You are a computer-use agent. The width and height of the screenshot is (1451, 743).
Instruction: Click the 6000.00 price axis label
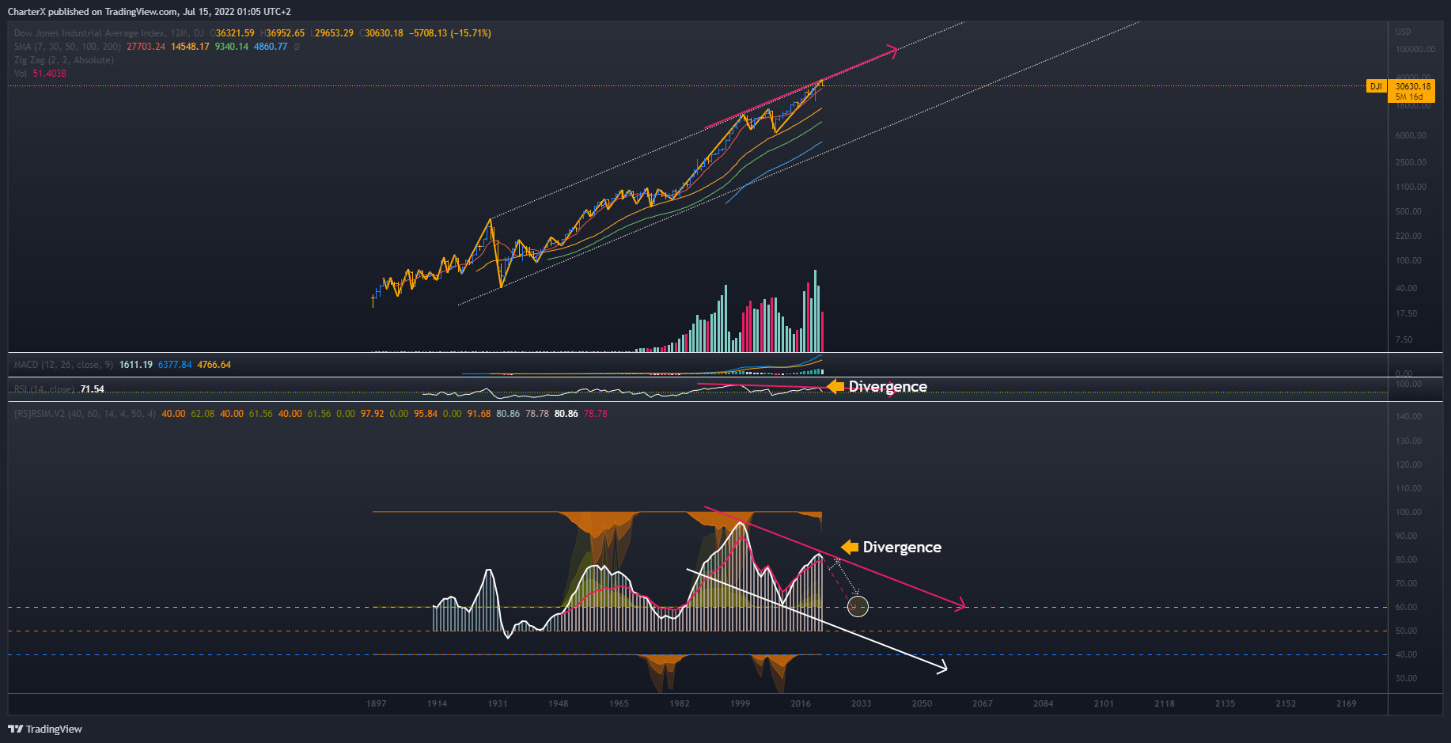[x=1411, y=135]
